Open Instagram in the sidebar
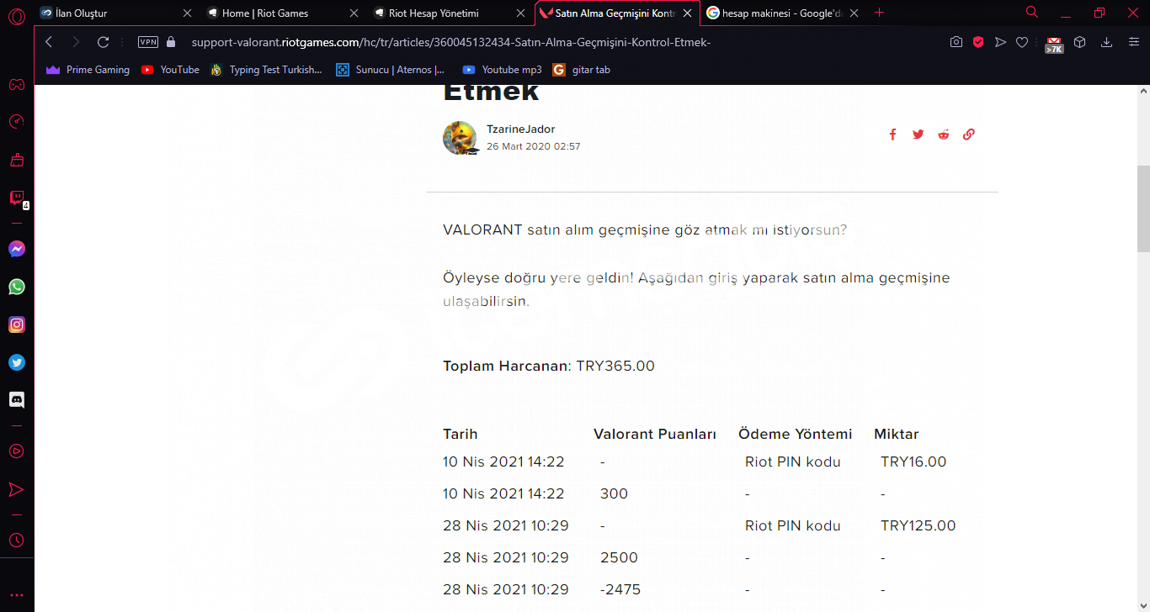Screen dimensions: 1150x612 [x=16, y=324]
